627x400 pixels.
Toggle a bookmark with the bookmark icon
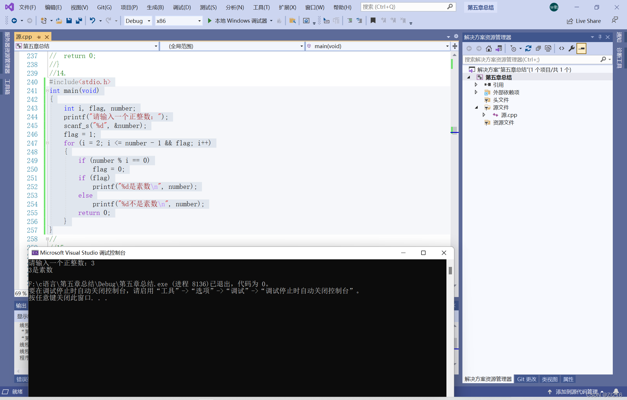point(373,20)
